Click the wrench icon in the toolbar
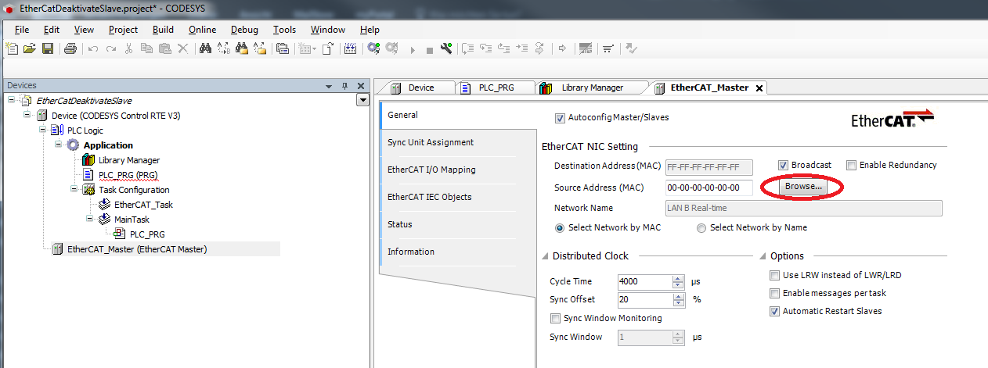Screen dimensions: 988x368 446,48
